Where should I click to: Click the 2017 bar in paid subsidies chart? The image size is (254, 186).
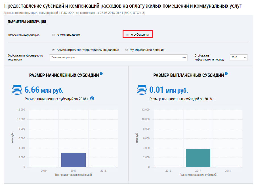tap(198, 158)
